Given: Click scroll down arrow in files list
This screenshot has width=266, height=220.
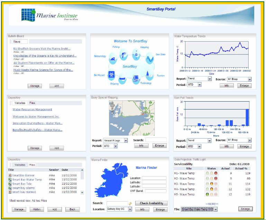Looking at the screenshot, I should [x=82, y=193].
